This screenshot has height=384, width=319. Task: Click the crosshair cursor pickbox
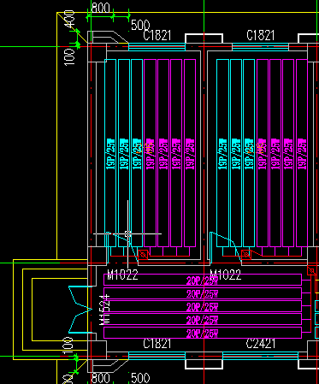(127, 234)
